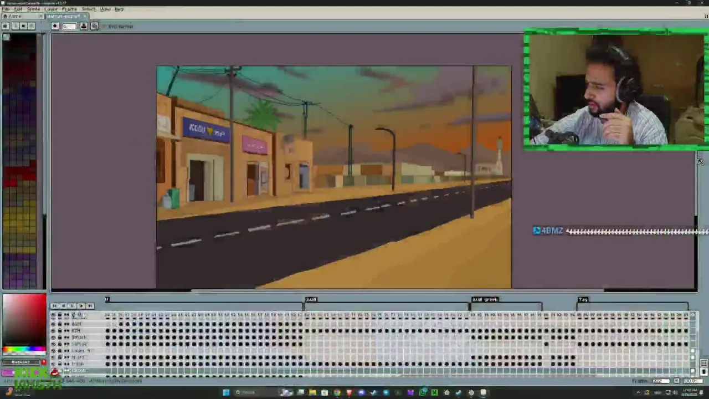Open the Windows Start menu
Viewport: 709px width, 399px height.
tap(226, 393)
